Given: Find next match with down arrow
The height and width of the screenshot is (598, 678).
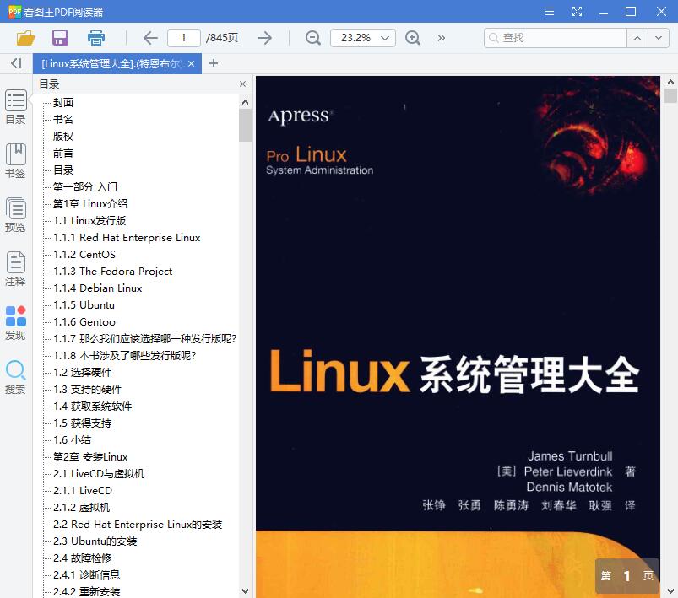Looking at the screenshot, I should pos(658,38).
